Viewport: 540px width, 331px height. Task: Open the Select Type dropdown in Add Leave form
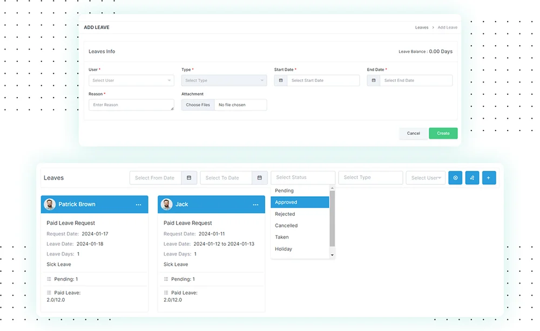tap(224, 80)
